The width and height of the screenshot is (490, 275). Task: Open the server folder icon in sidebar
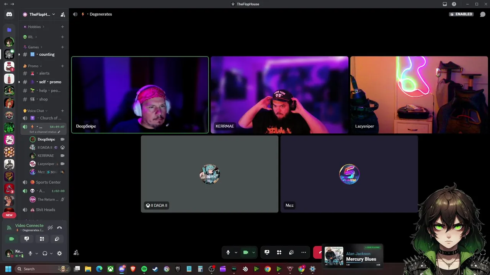9,29
